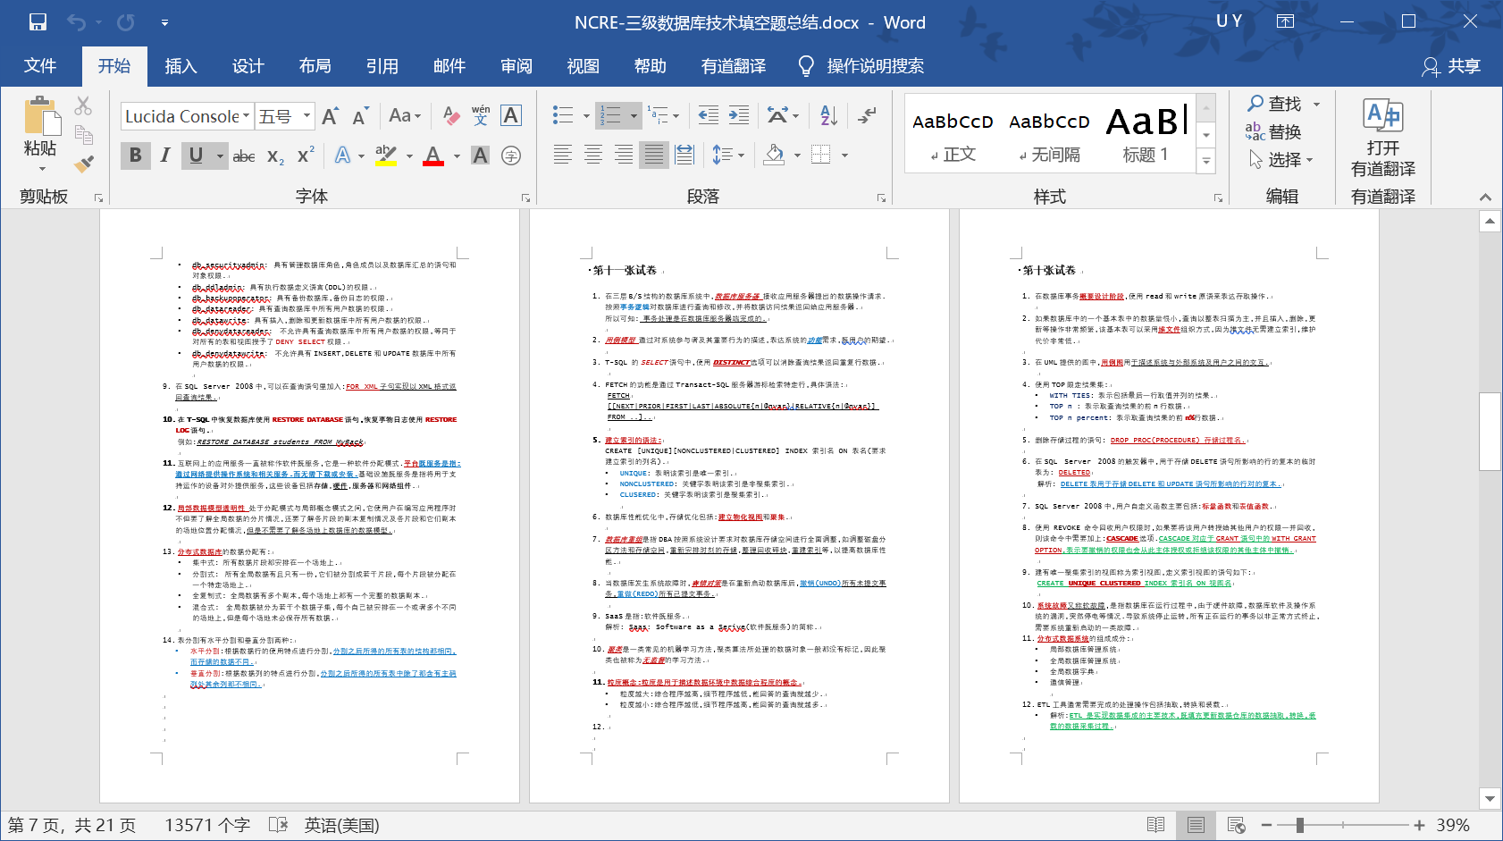Expand the font size dropdown
The height and width of the screenshot is (841, 1503).
(306, 116)
